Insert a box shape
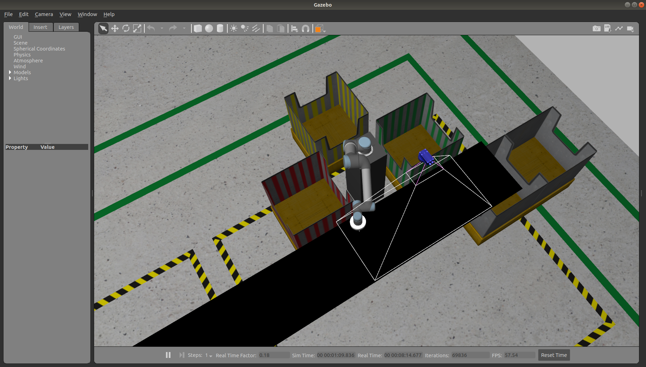The height and width of the screenshot is (367, 646). tap(198, 29)
